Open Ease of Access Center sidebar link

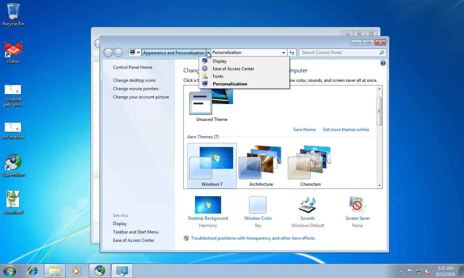coord(134,240)
